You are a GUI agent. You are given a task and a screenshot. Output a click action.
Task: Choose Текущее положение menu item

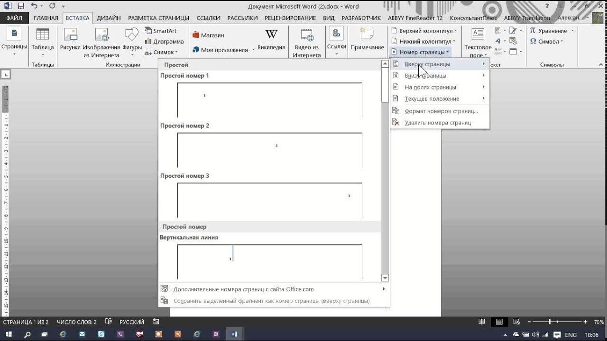tap(440, 99)
